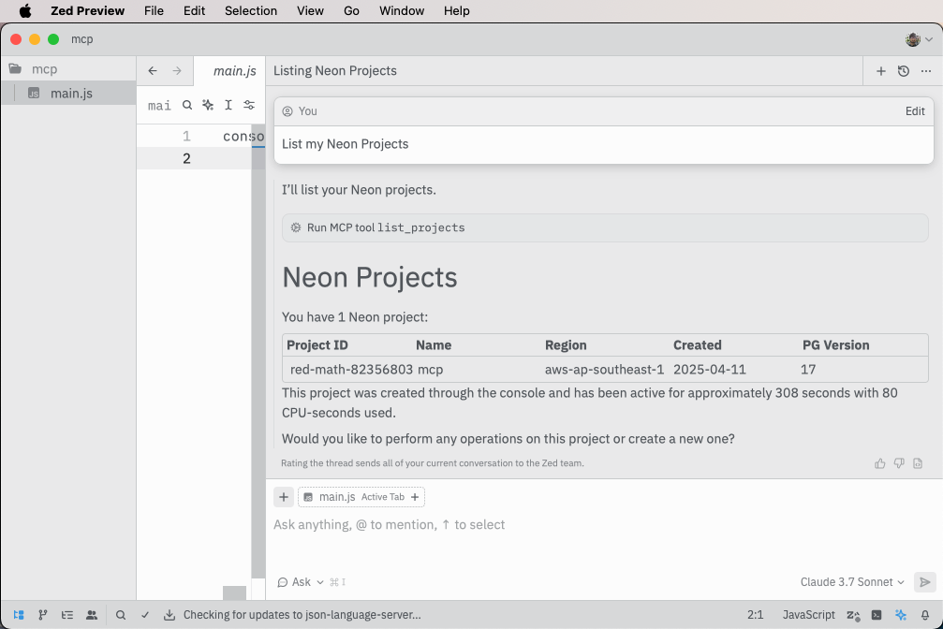Click Edit on the user message
The image size is (943, 629).
(915, 110)
